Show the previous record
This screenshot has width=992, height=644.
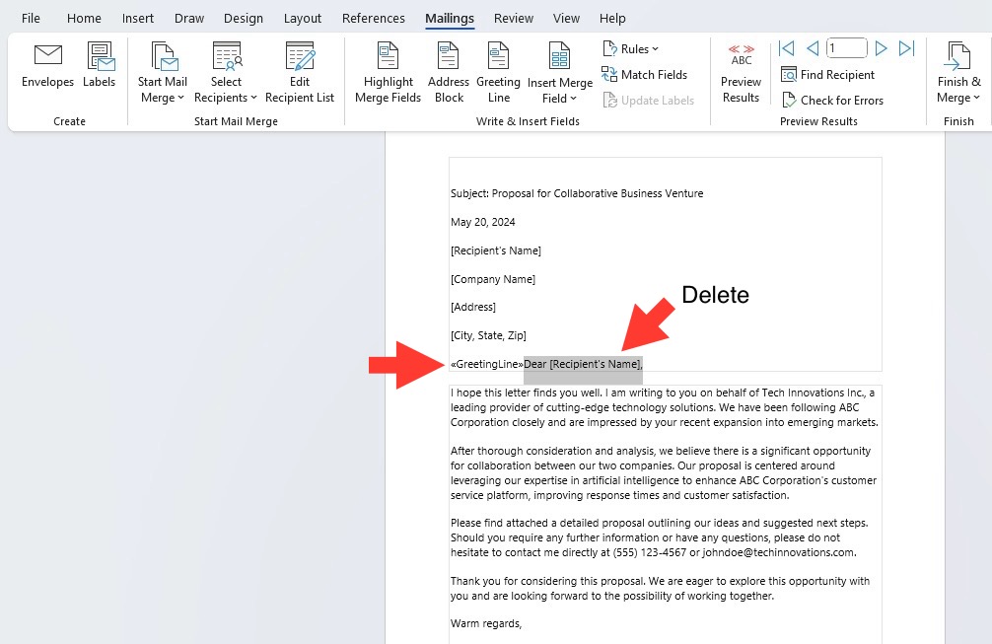(813, 48)
